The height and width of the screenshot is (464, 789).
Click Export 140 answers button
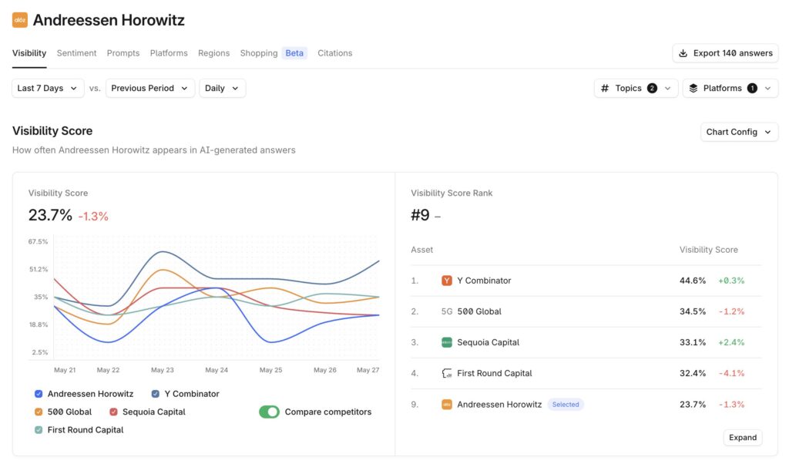tap(725, 53)
